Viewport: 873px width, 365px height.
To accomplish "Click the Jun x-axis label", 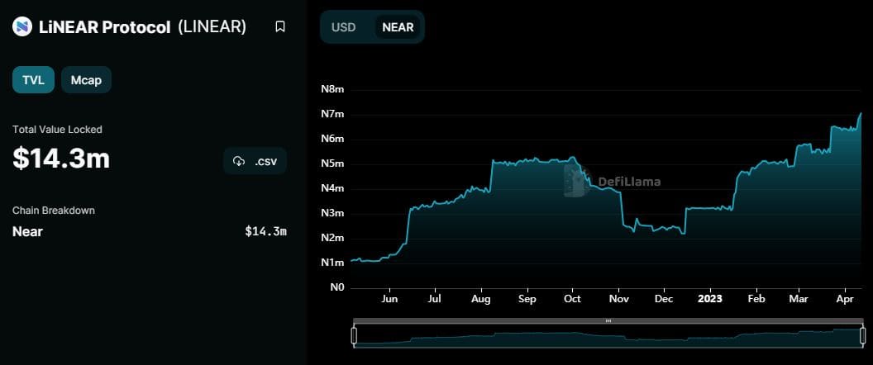I will (x=389, y=299).
